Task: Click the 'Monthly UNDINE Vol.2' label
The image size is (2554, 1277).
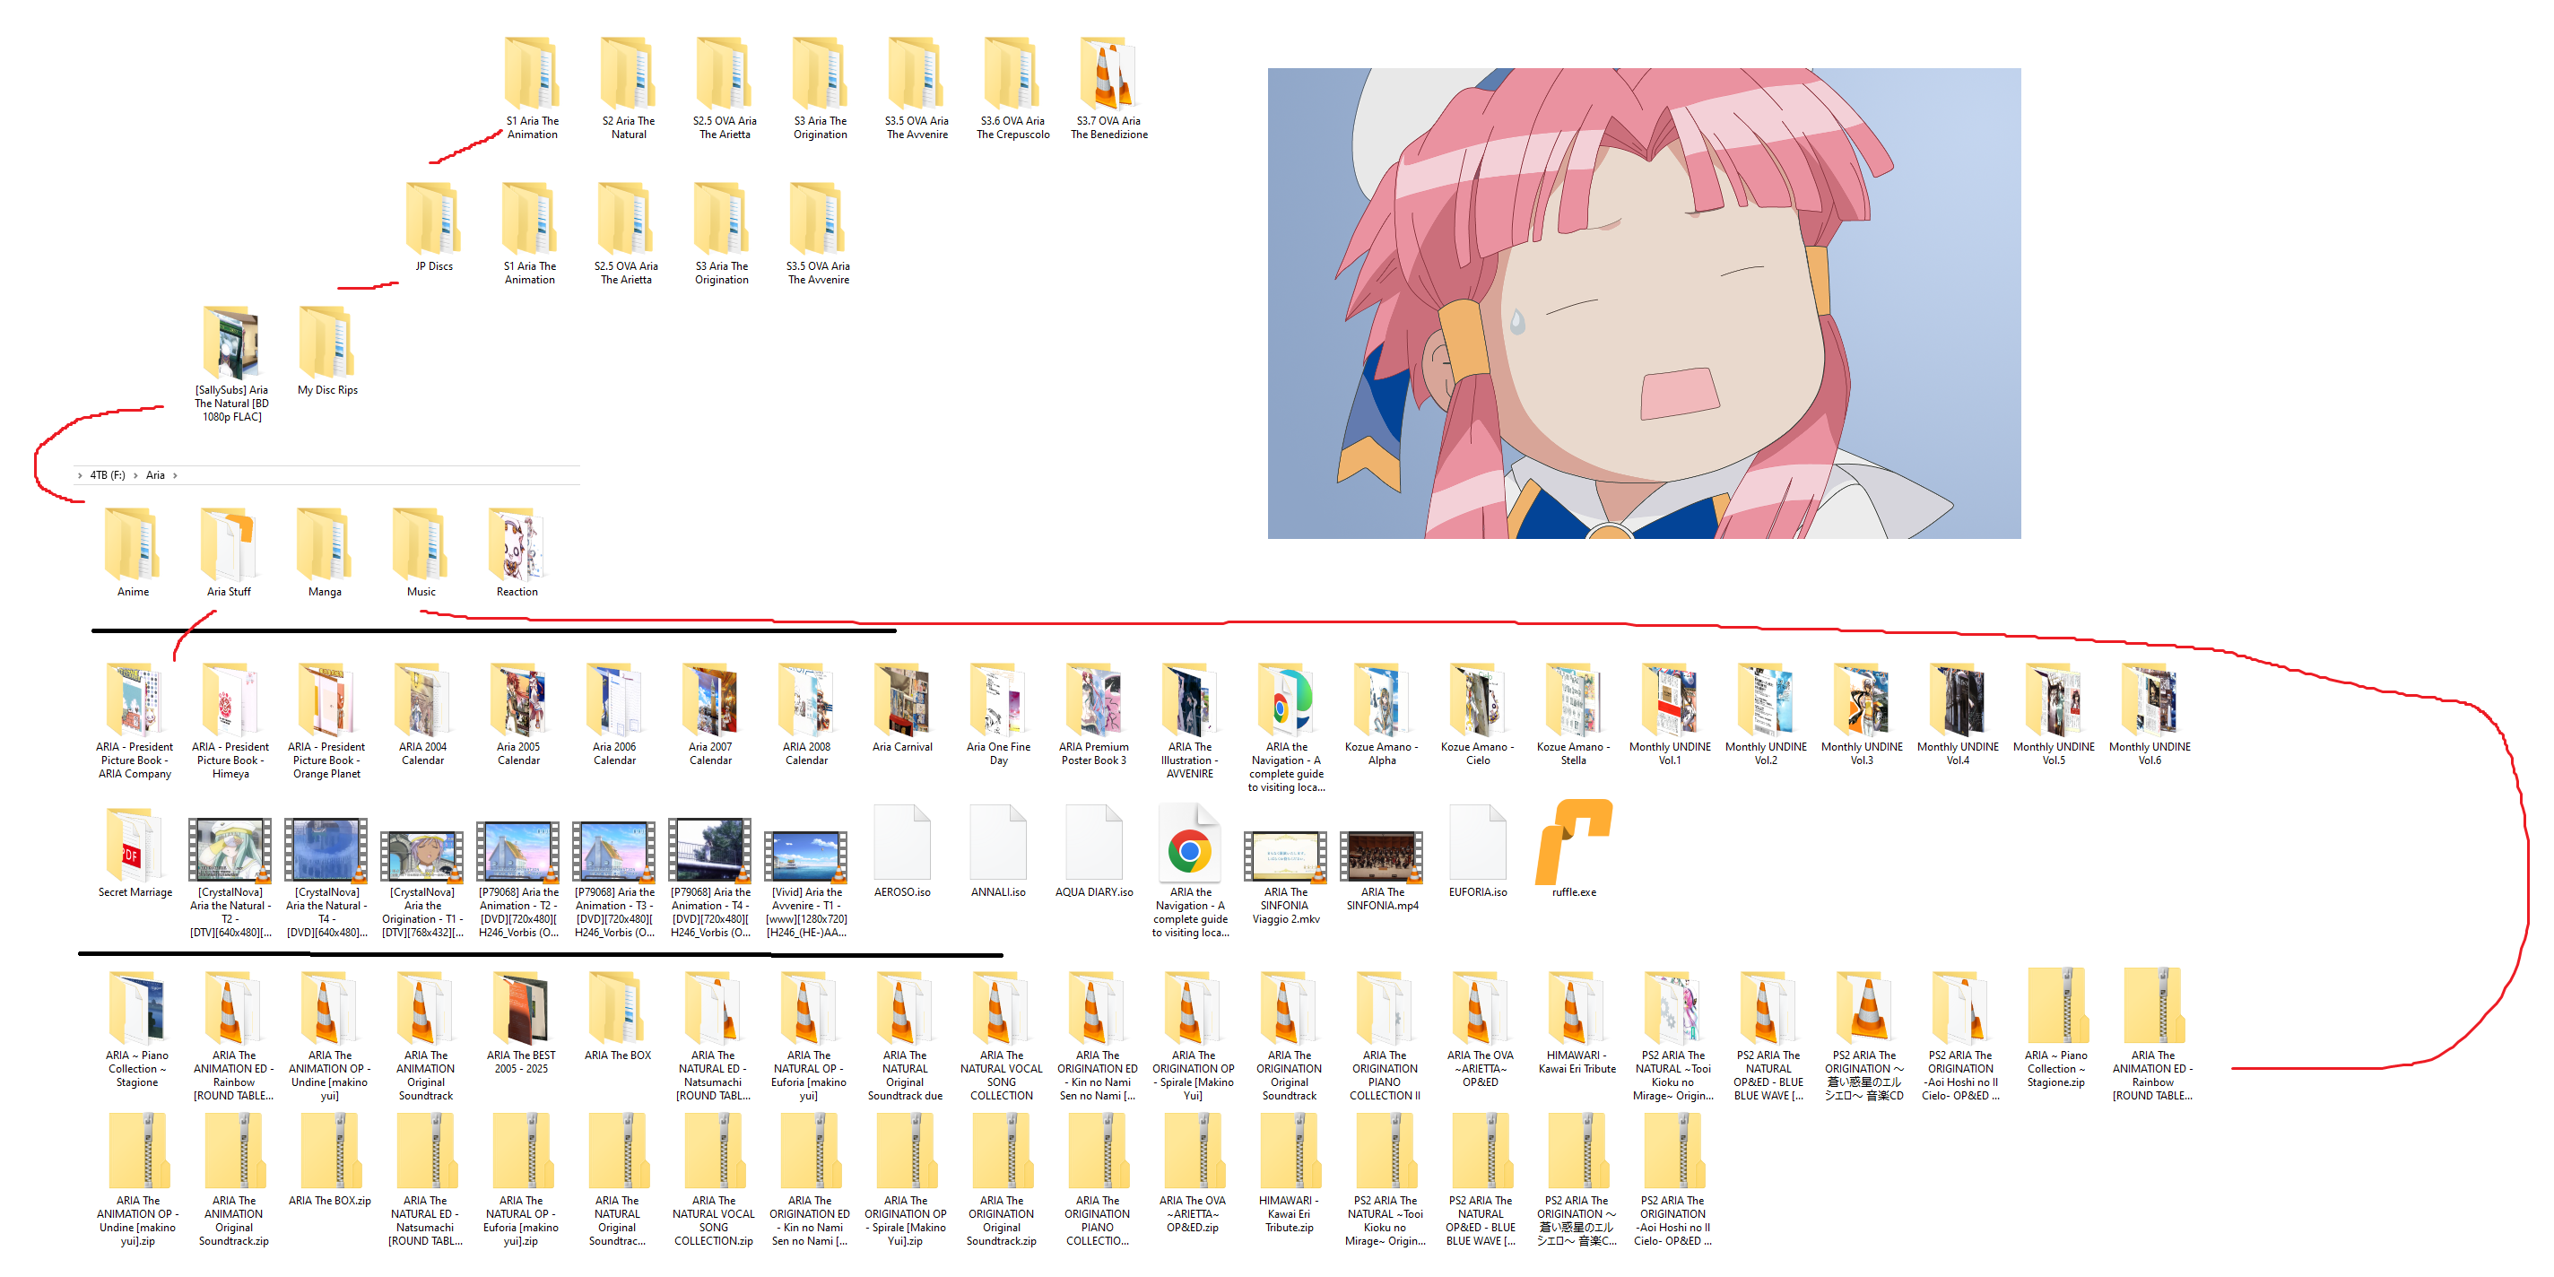Action: [1766, 753]
